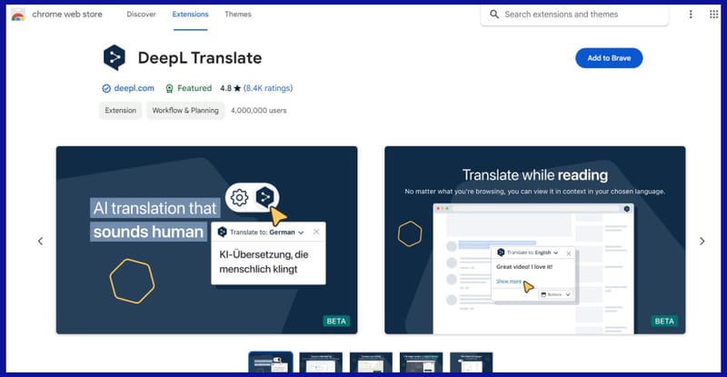Click the magnifier icon in search box
Viewport: 727px width, 377px height.
click(494, 15)
